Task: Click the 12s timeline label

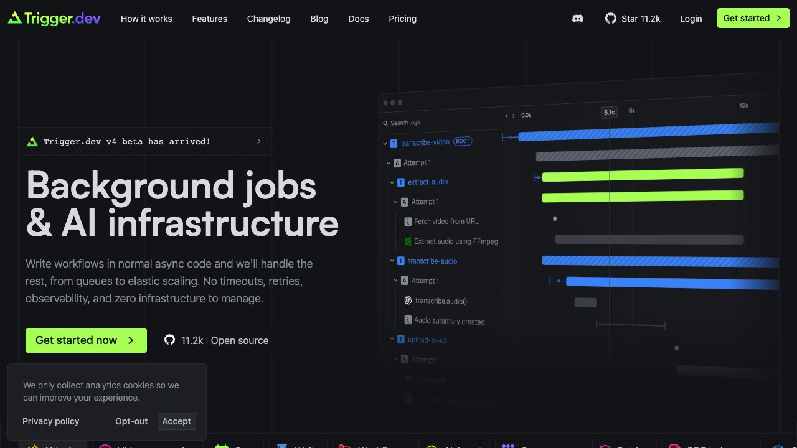Action: pos(743,105)
